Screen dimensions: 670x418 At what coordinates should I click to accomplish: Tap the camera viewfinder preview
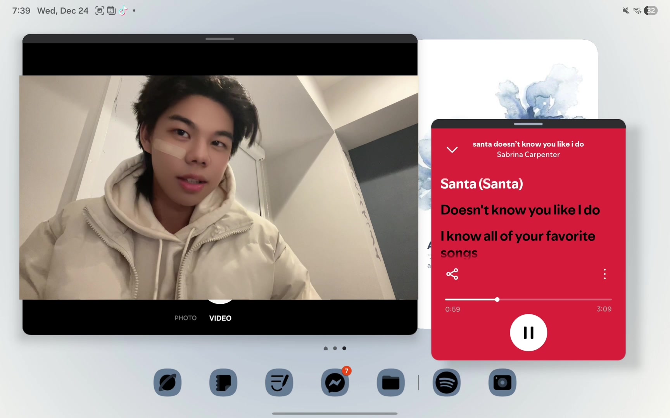click(219, 187)
